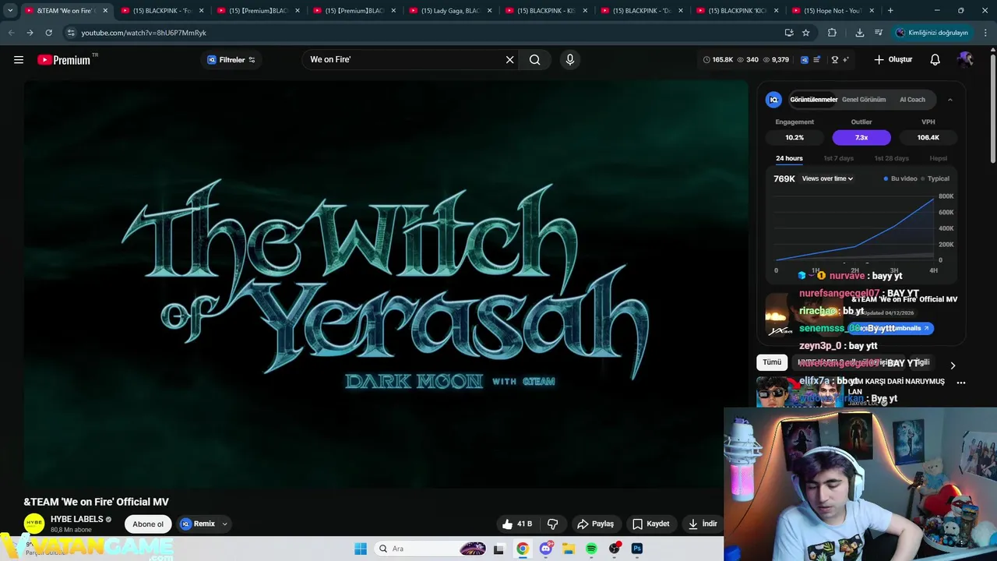Click the Oluştur create button
The width and height of the screenshot is (997, 561).
[893, 59]
